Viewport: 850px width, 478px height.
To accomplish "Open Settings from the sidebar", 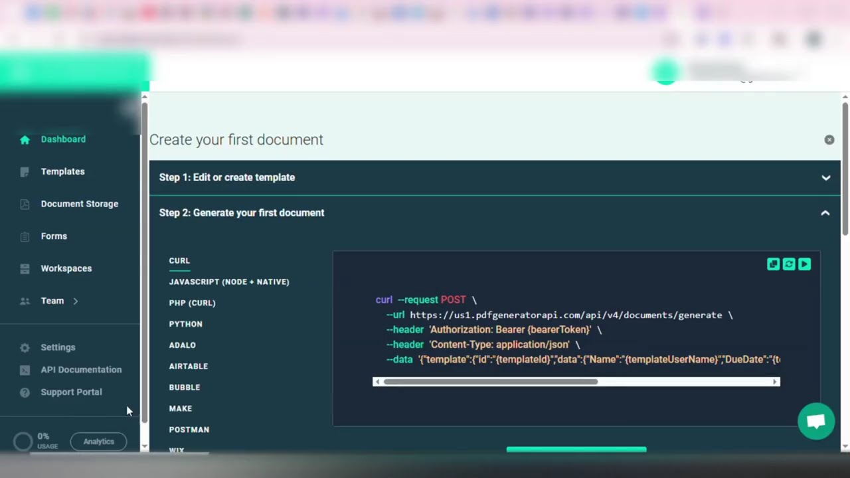I will pyautogui.click(x=58, y=347).
